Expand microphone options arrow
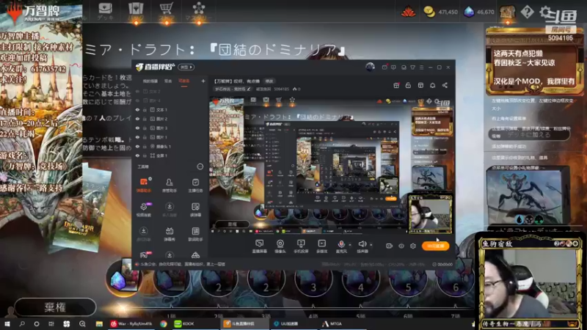 point(350,245)
